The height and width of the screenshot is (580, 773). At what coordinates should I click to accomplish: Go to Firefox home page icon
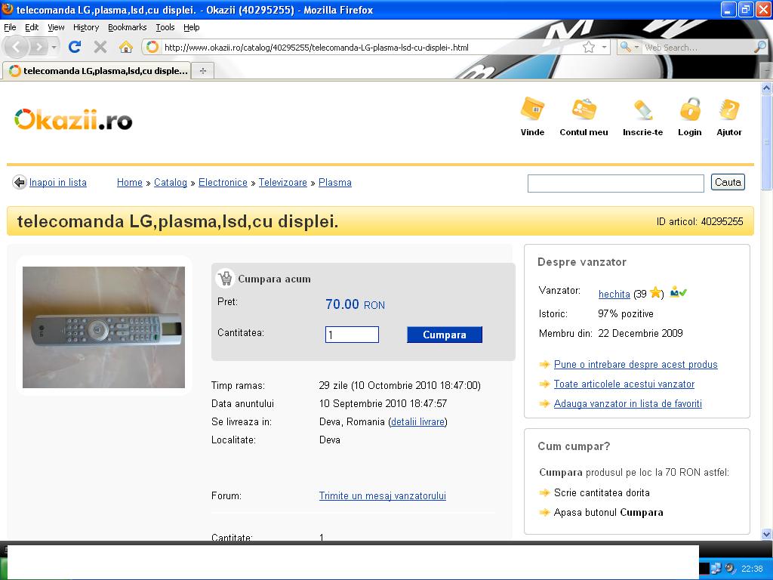125,47
